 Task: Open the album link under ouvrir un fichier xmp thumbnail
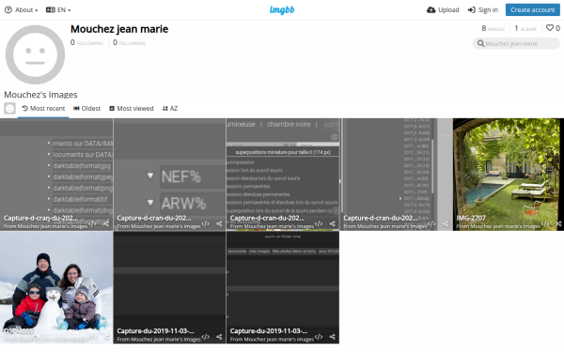pyautogui.click(x=279, y=340)
